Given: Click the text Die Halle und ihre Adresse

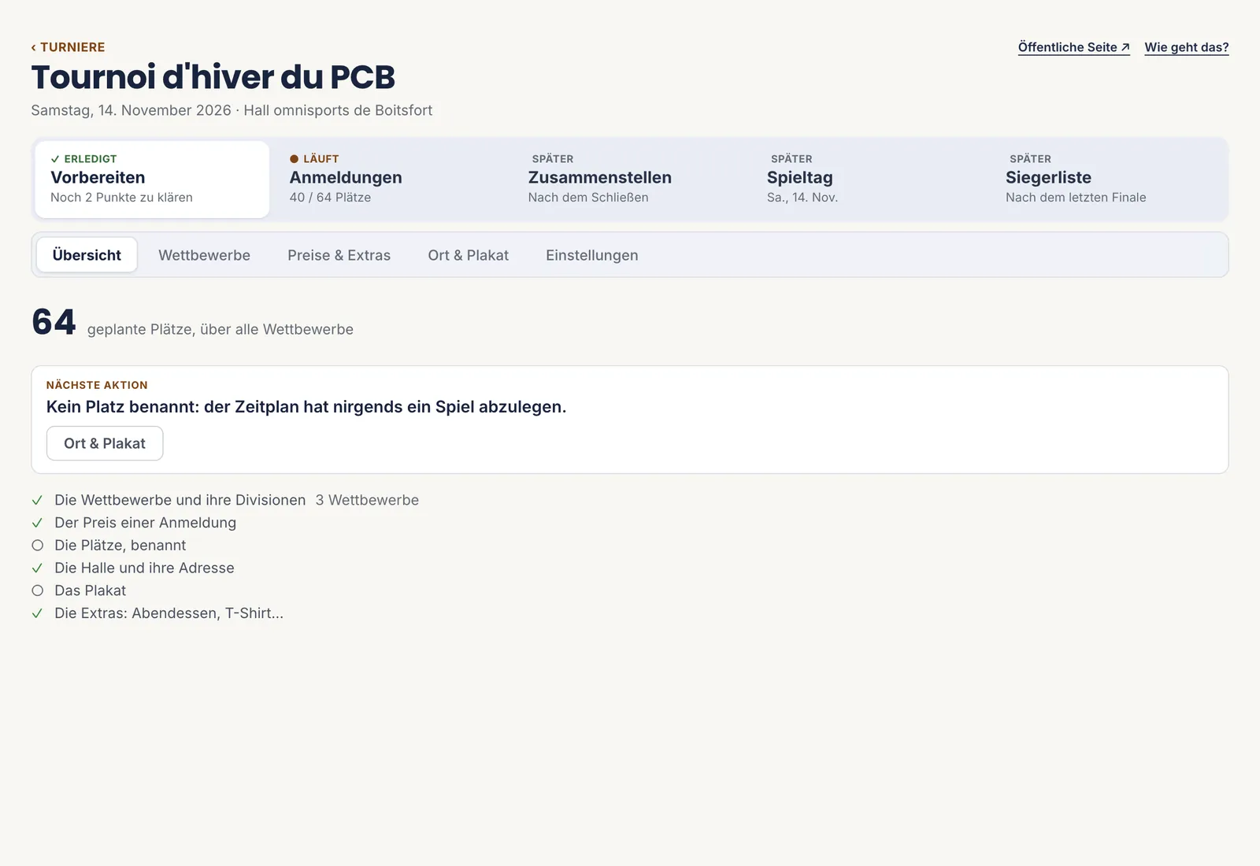Looking at the screenshot, I should (x=144, y=568).
